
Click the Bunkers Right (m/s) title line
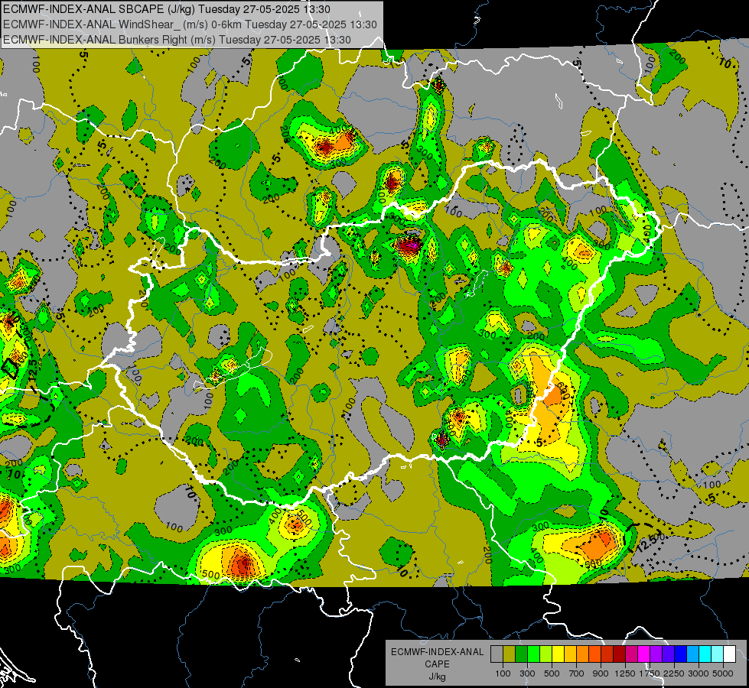pyautogui.click(x=177, y=40)
